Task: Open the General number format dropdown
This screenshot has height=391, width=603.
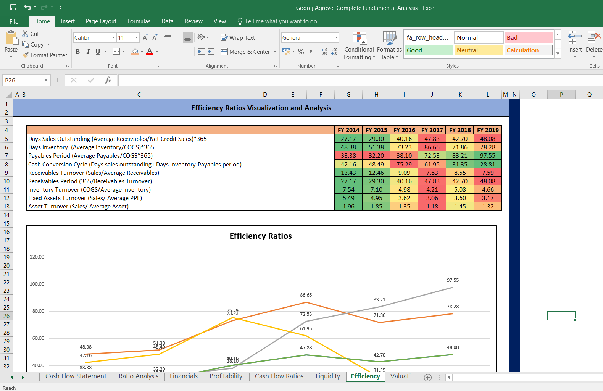Action: [x=336, y=37]
